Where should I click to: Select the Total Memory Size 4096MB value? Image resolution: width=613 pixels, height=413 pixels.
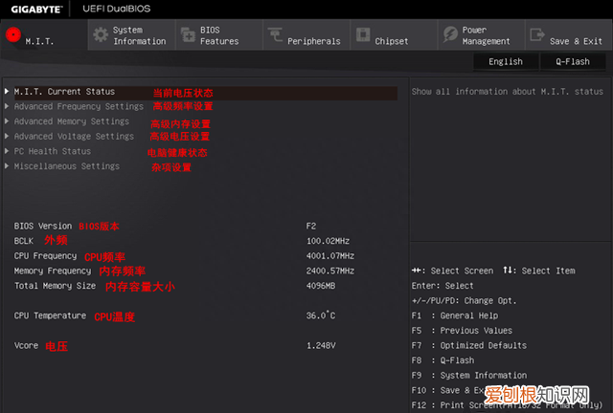(x=320, y=286)
